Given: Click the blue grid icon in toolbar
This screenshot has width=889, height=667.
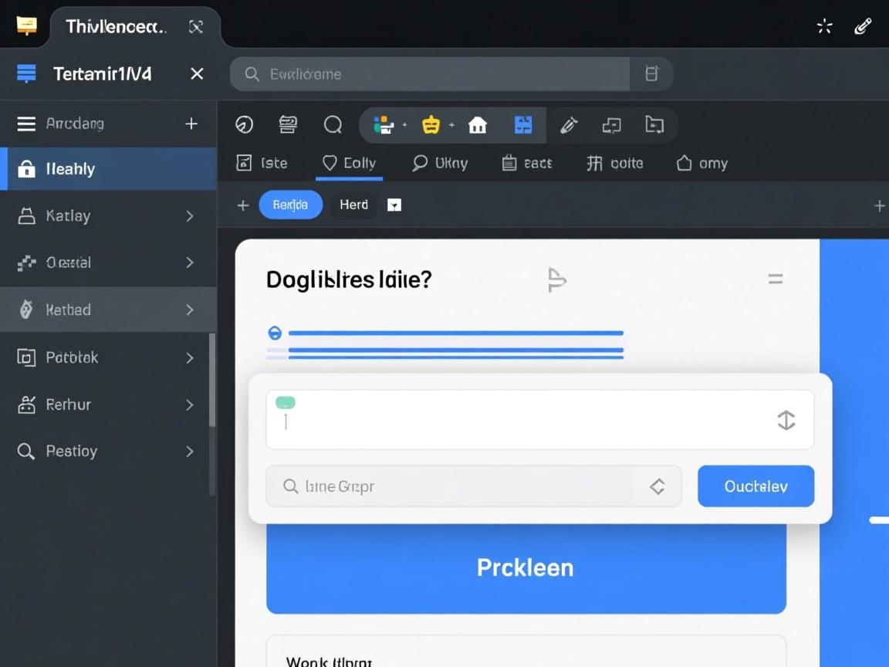Looking at the screenshot, I should tap(523, 125).
